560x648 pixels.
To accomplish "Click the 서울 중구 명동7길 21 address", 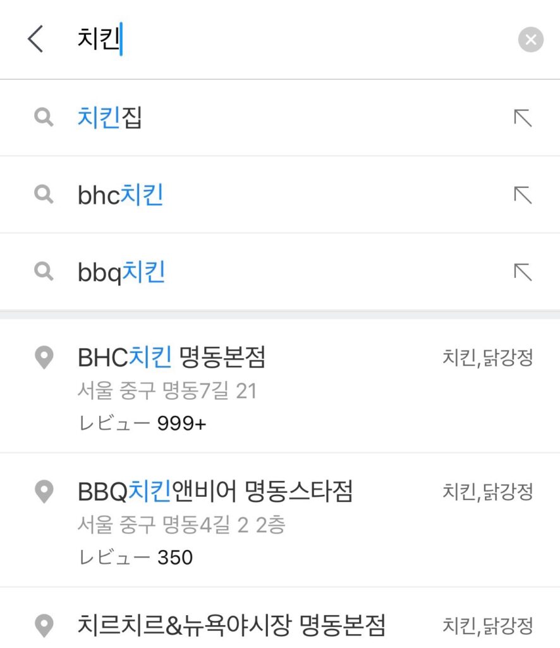I will (167, 390).
